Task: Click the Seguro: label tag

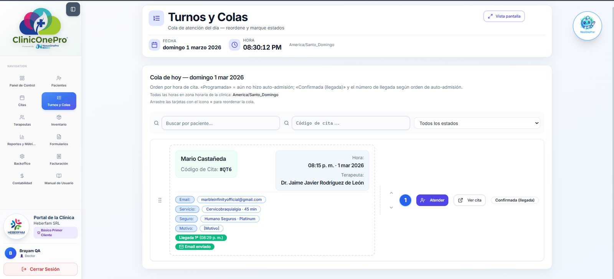Action: tap(187, 219)
